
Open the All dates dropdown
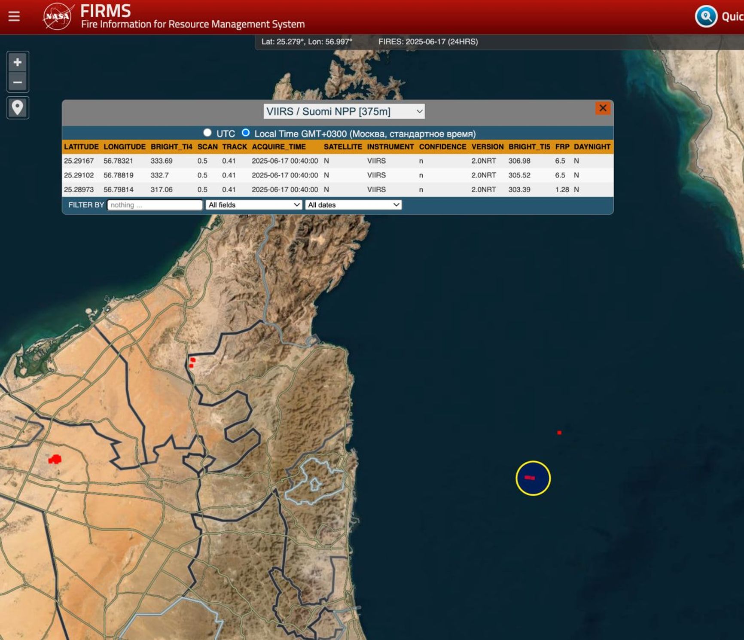(353, 205)
